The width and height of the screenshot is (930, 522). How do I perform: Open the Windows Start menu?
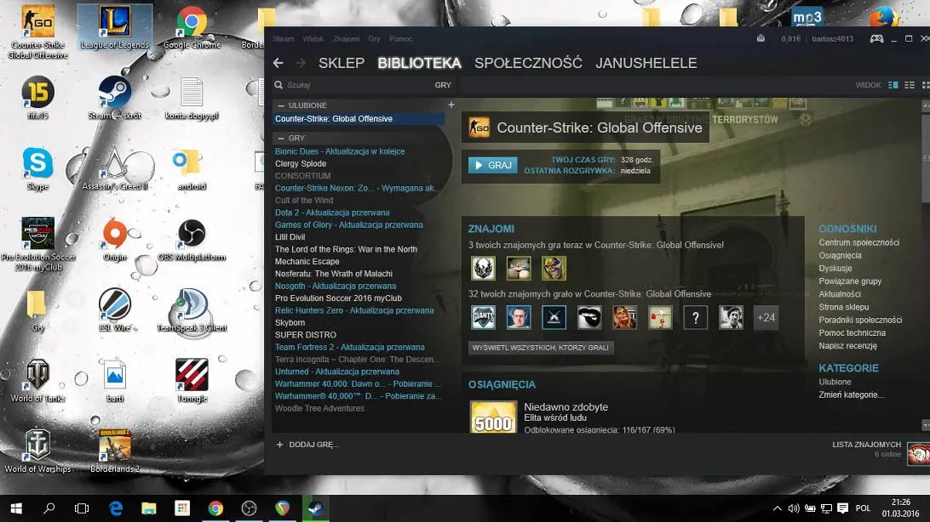[x=16, y=508]
